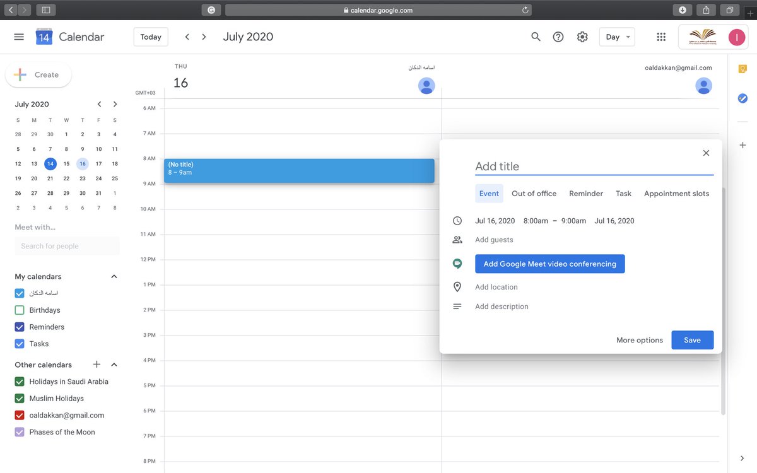757x473 pixels.
Task: Switch to Out of office tab
Action: click(534, 194)
